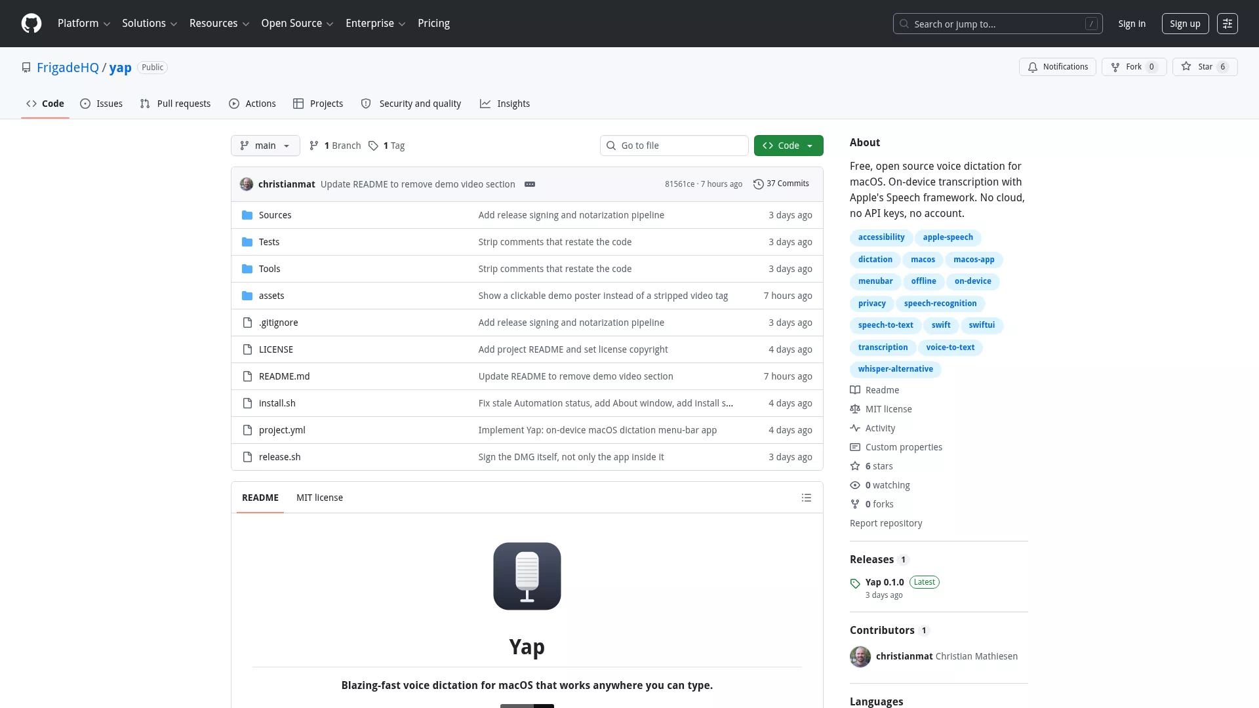Open the green Code dropdown button

(x=789, y=146)
